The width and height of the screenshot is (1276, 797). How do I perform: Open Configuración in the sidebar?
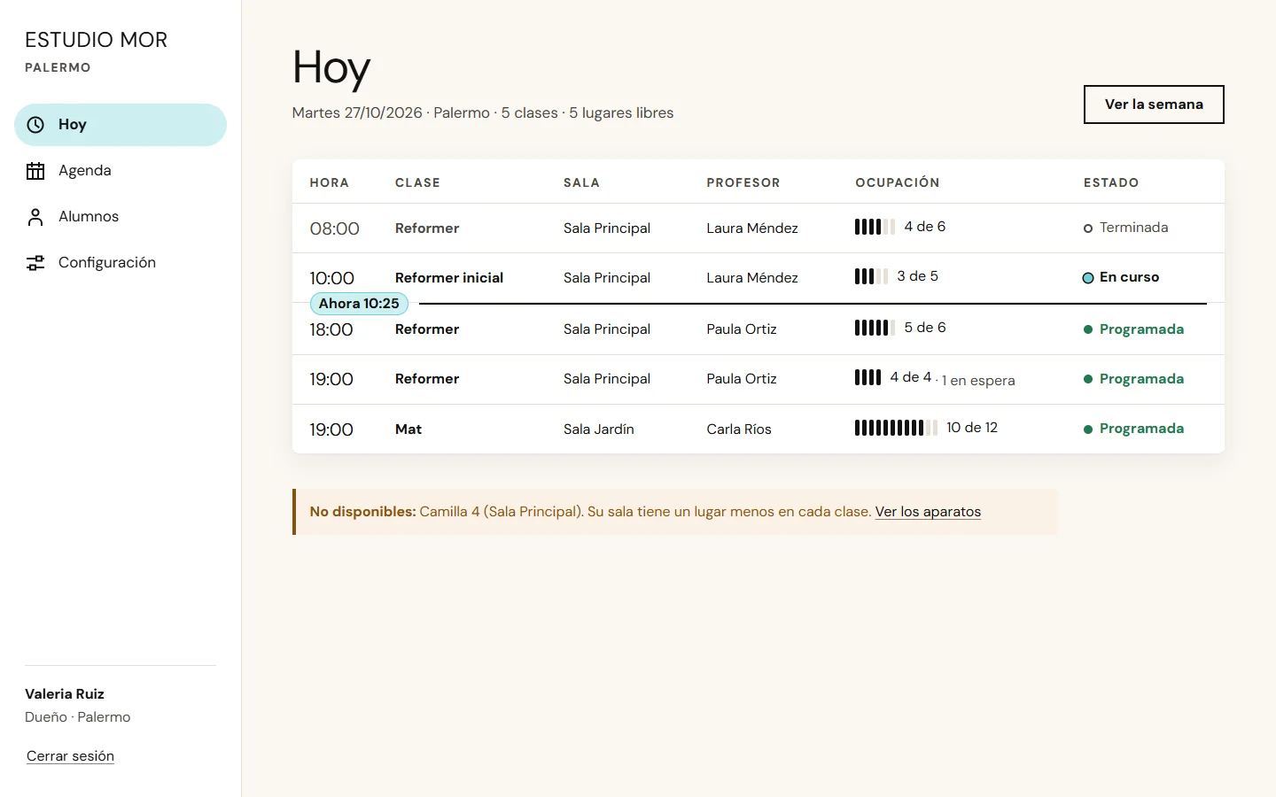[121, 263]
